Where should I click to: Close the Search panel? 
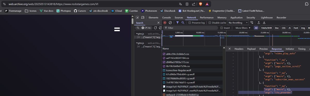pyautogui.click(x=159, y=23)
